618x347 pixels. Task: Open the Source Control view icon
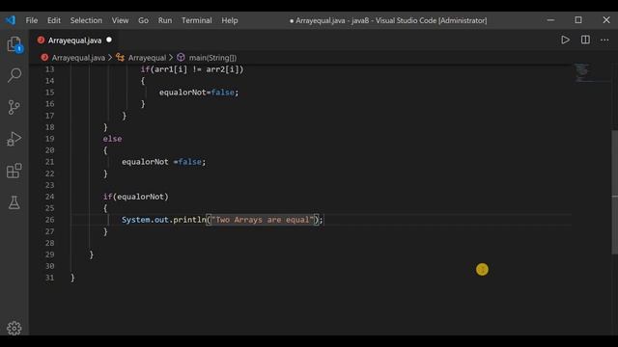(14, 107)
